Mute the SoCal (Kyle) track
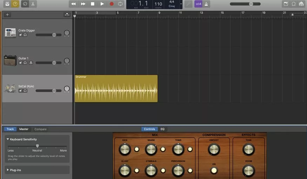Image resolution: width=307 pixels, height=179 pixels. point(21,91)
